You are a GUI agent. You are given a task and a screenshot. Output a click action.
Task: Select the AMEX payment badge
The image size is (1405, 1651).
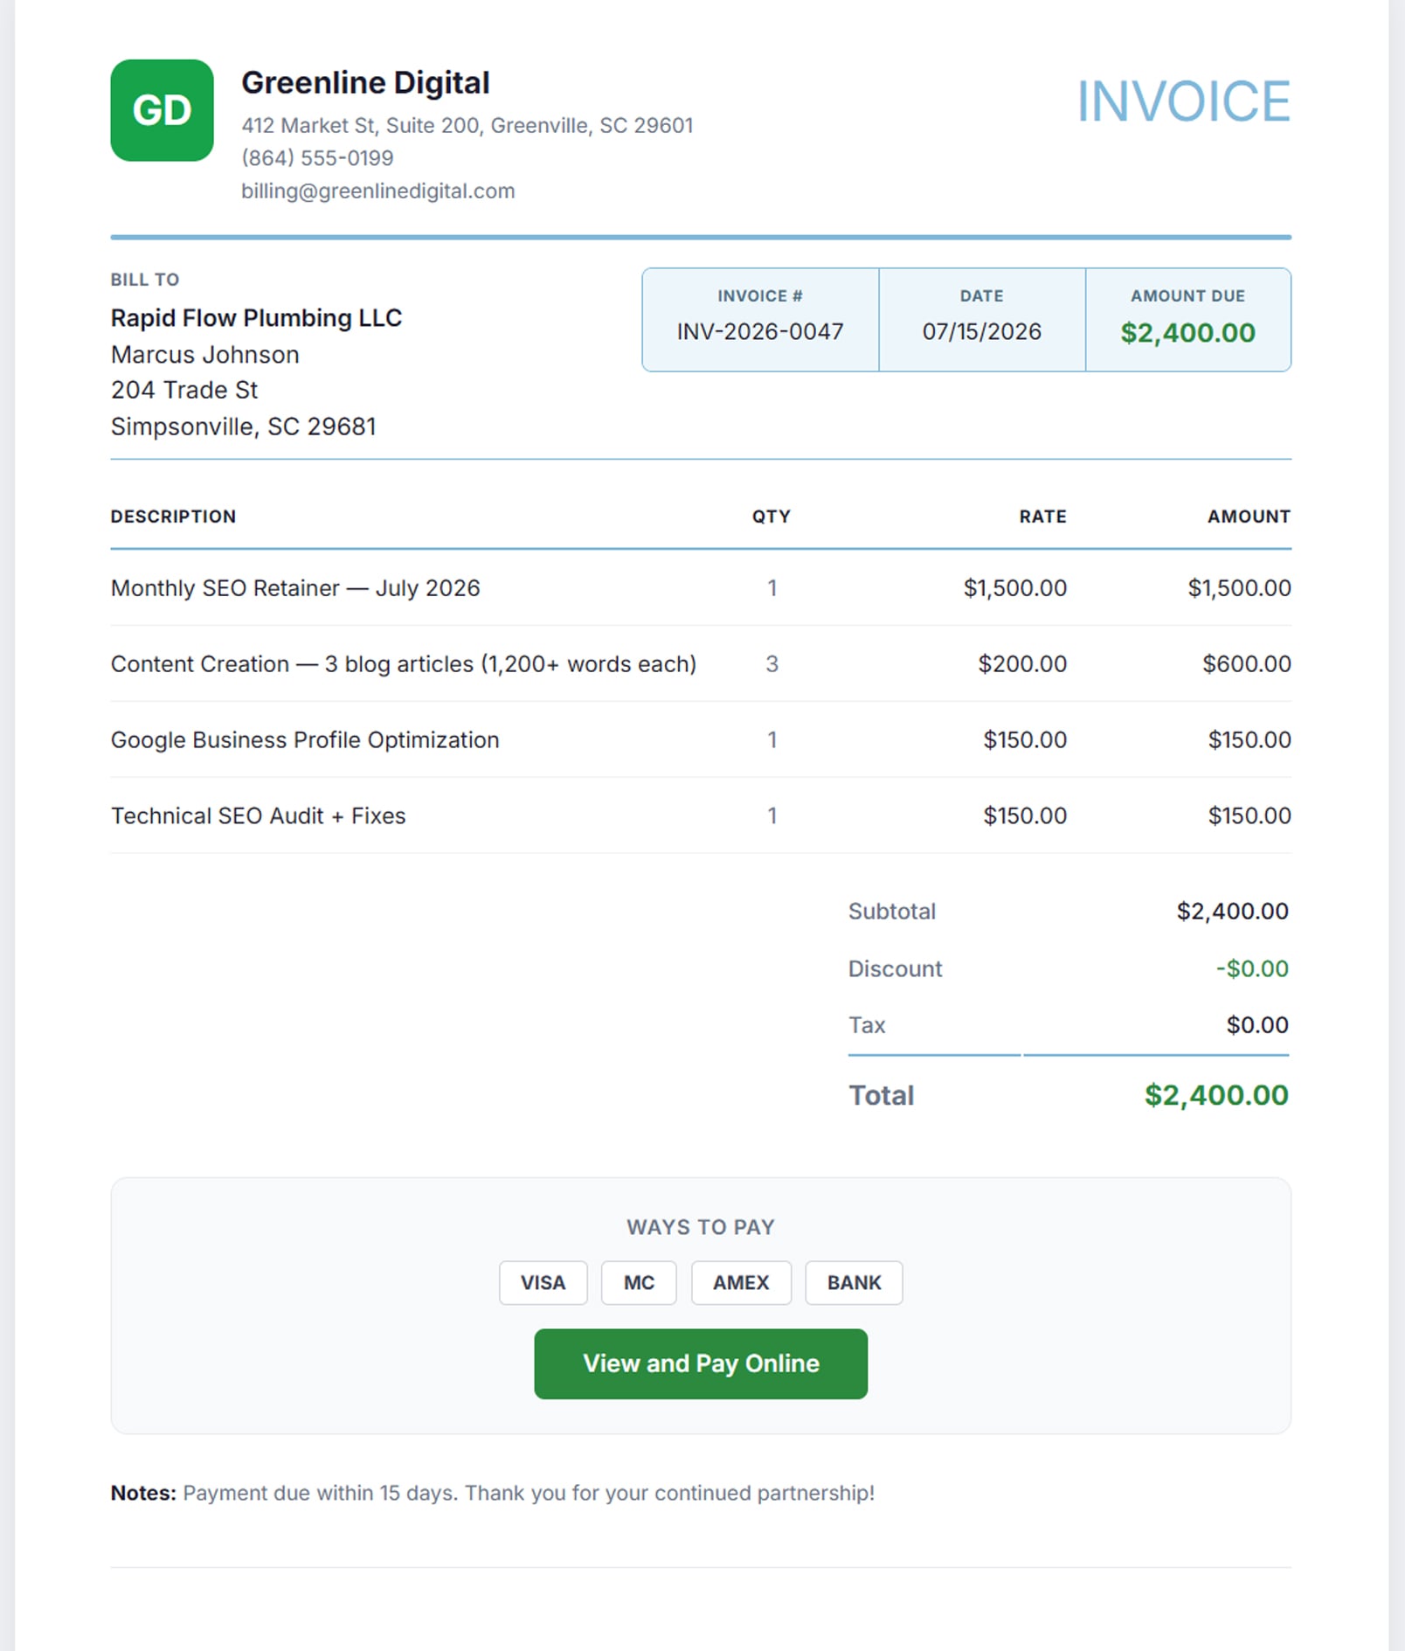(741, 1282)
